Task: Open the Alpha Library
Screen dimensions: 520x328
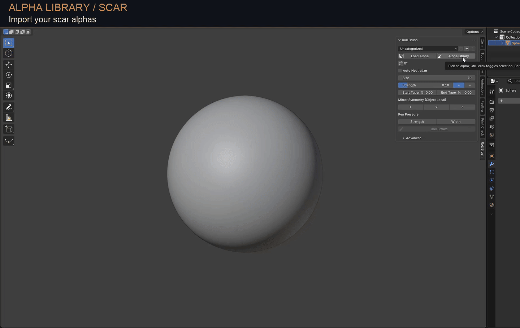Action: point(456,56)
